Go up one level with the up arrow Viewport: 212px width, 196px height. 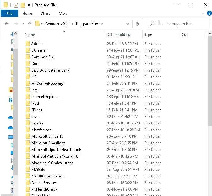click(30, 24)
